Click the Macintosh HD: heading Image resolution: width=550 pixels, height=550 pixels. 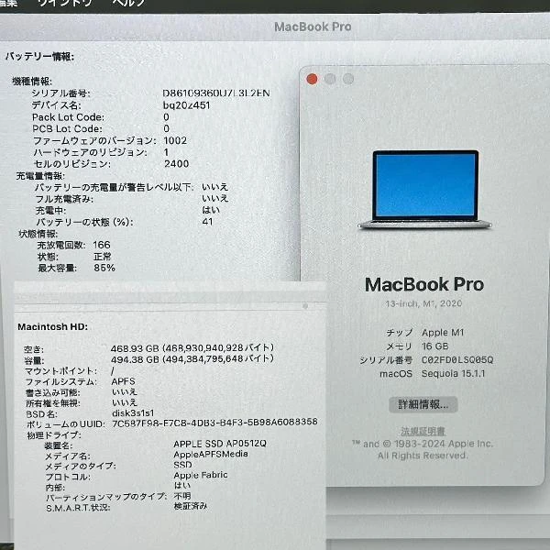click(x=52, y=327)
